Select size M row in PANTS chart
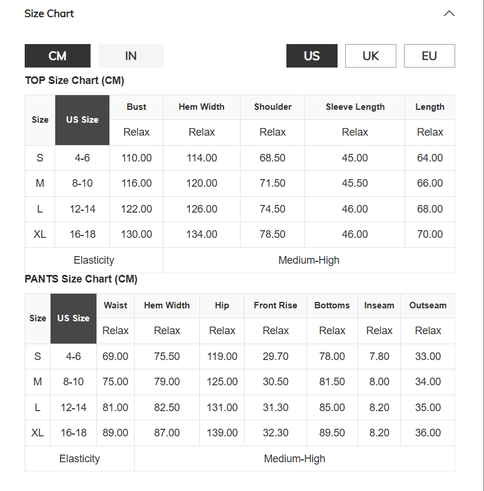 coord(240,382)
